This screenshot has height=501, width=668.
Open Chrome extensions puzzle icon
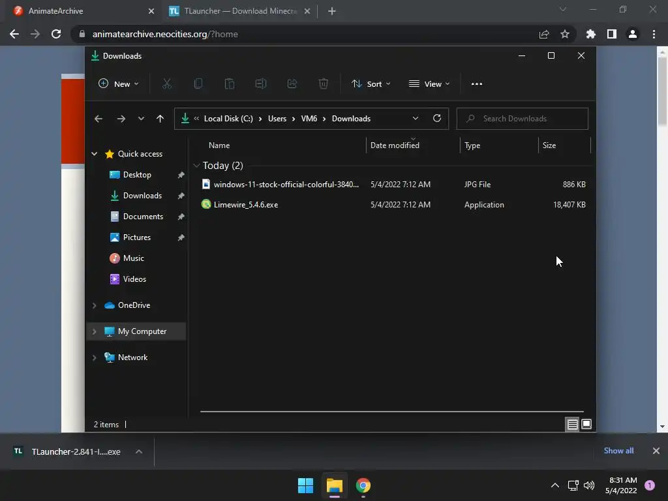coord(591,34)
